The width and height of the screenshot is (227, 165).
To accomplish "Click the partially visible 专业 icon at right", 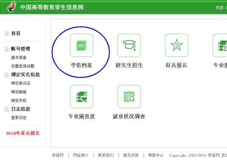I will click(x=220, y=46).
